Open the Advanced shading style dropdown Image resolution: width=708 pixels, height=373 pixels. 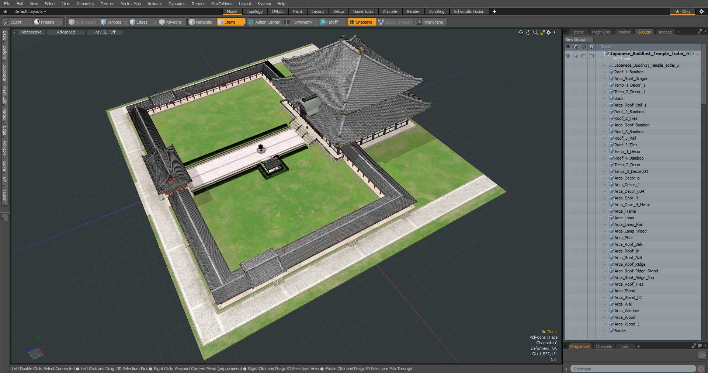[x=66, y=32]
